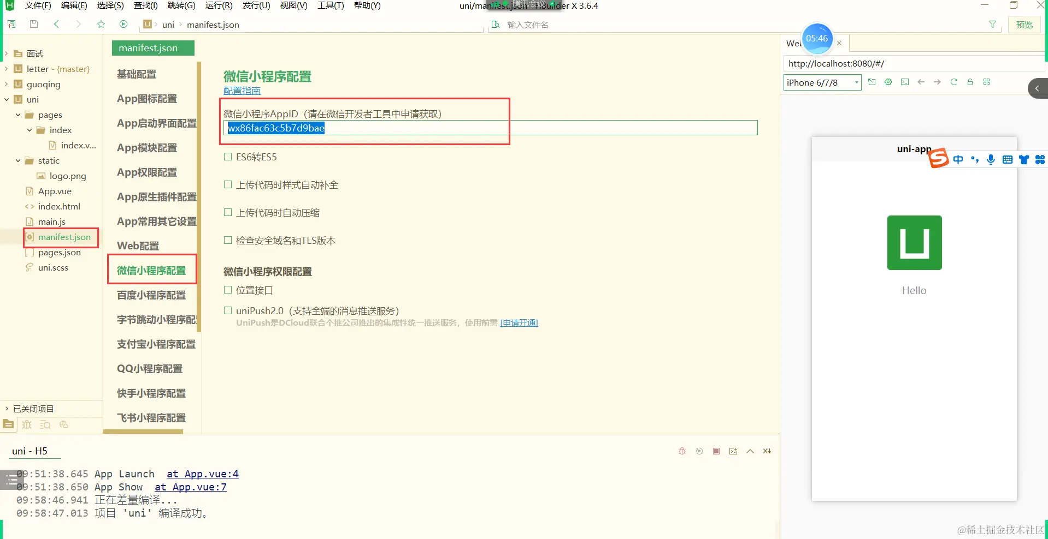Image resolution: width=1048 pixels, height=539 pixels.
Task: Enable the 位置接口 checkbox
Action: pyautogui.click(x=228, y=290)
